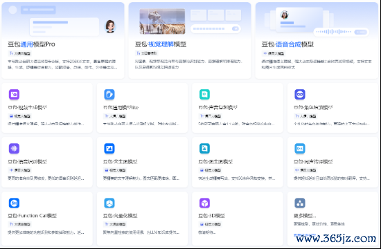The width and height of the screenshot is (381, 249).
Task: Click 视觉大模型 tag under 文生图模型
Action: tap(115, 170)
